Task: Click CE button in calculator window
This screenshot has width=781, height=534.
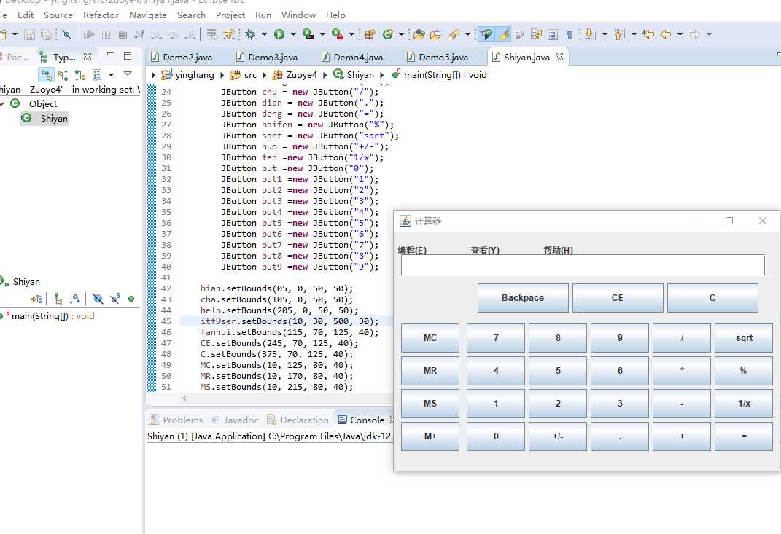Action: point(618,298)
